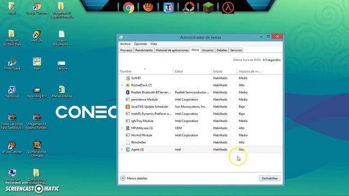Switch to the Rendimiento tab
Viewport: 349px width, 196px height.
tap(144, 50)
